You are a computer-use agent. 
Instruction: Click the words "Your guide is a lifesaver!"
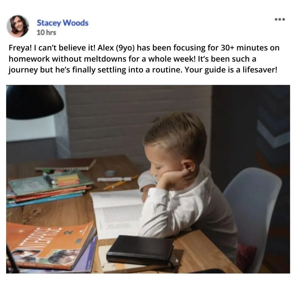click(231, 70)
